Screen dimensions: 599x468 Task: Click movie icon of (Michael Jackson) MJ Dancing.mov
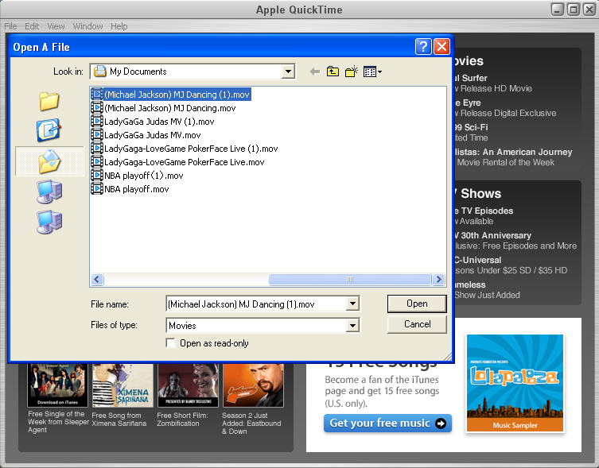pyautogui.click(x=97, y=108)
